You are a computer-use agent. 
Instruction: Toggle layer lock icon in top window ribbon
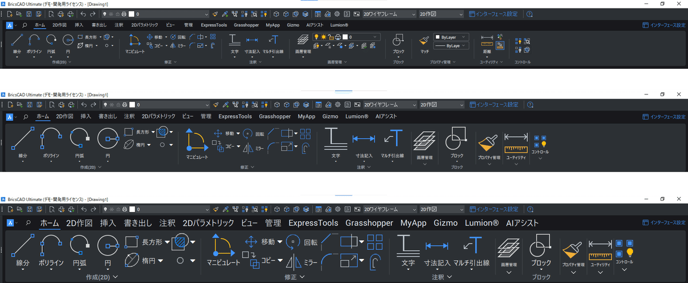(x=330, y=37)
